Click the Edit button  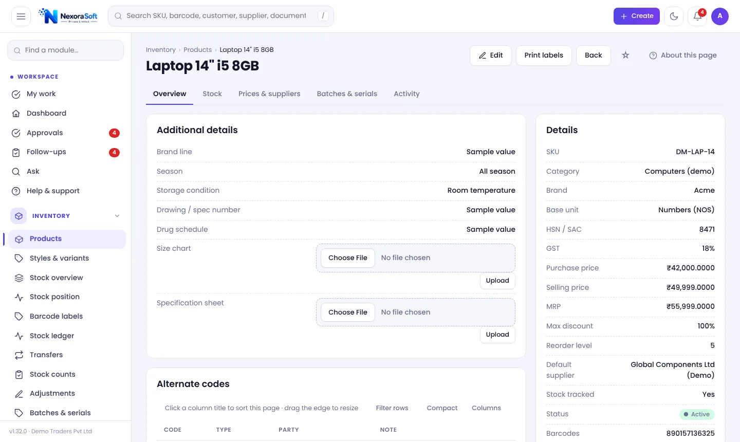(491, 56)
